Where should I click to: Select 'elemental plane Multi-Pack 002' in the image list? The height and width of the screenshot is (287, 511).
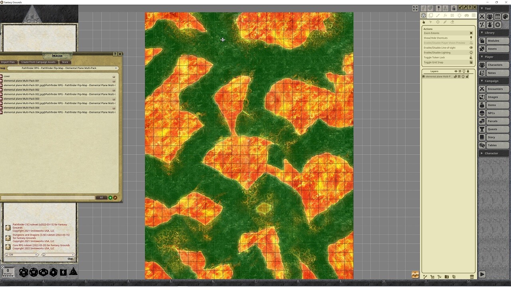click(24, 90)
